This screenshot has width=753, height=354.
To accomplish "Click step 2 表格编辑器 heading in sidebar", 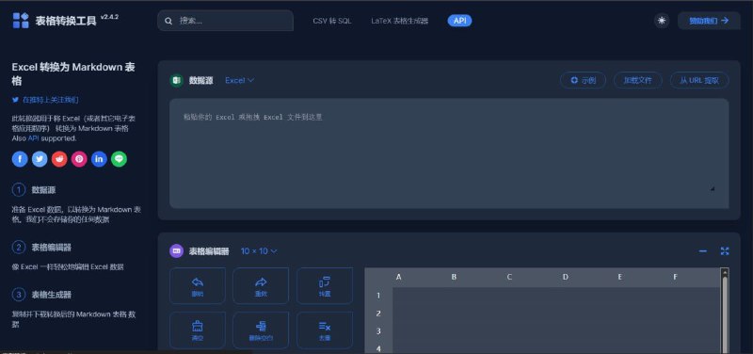I will [x=52, y=248].
